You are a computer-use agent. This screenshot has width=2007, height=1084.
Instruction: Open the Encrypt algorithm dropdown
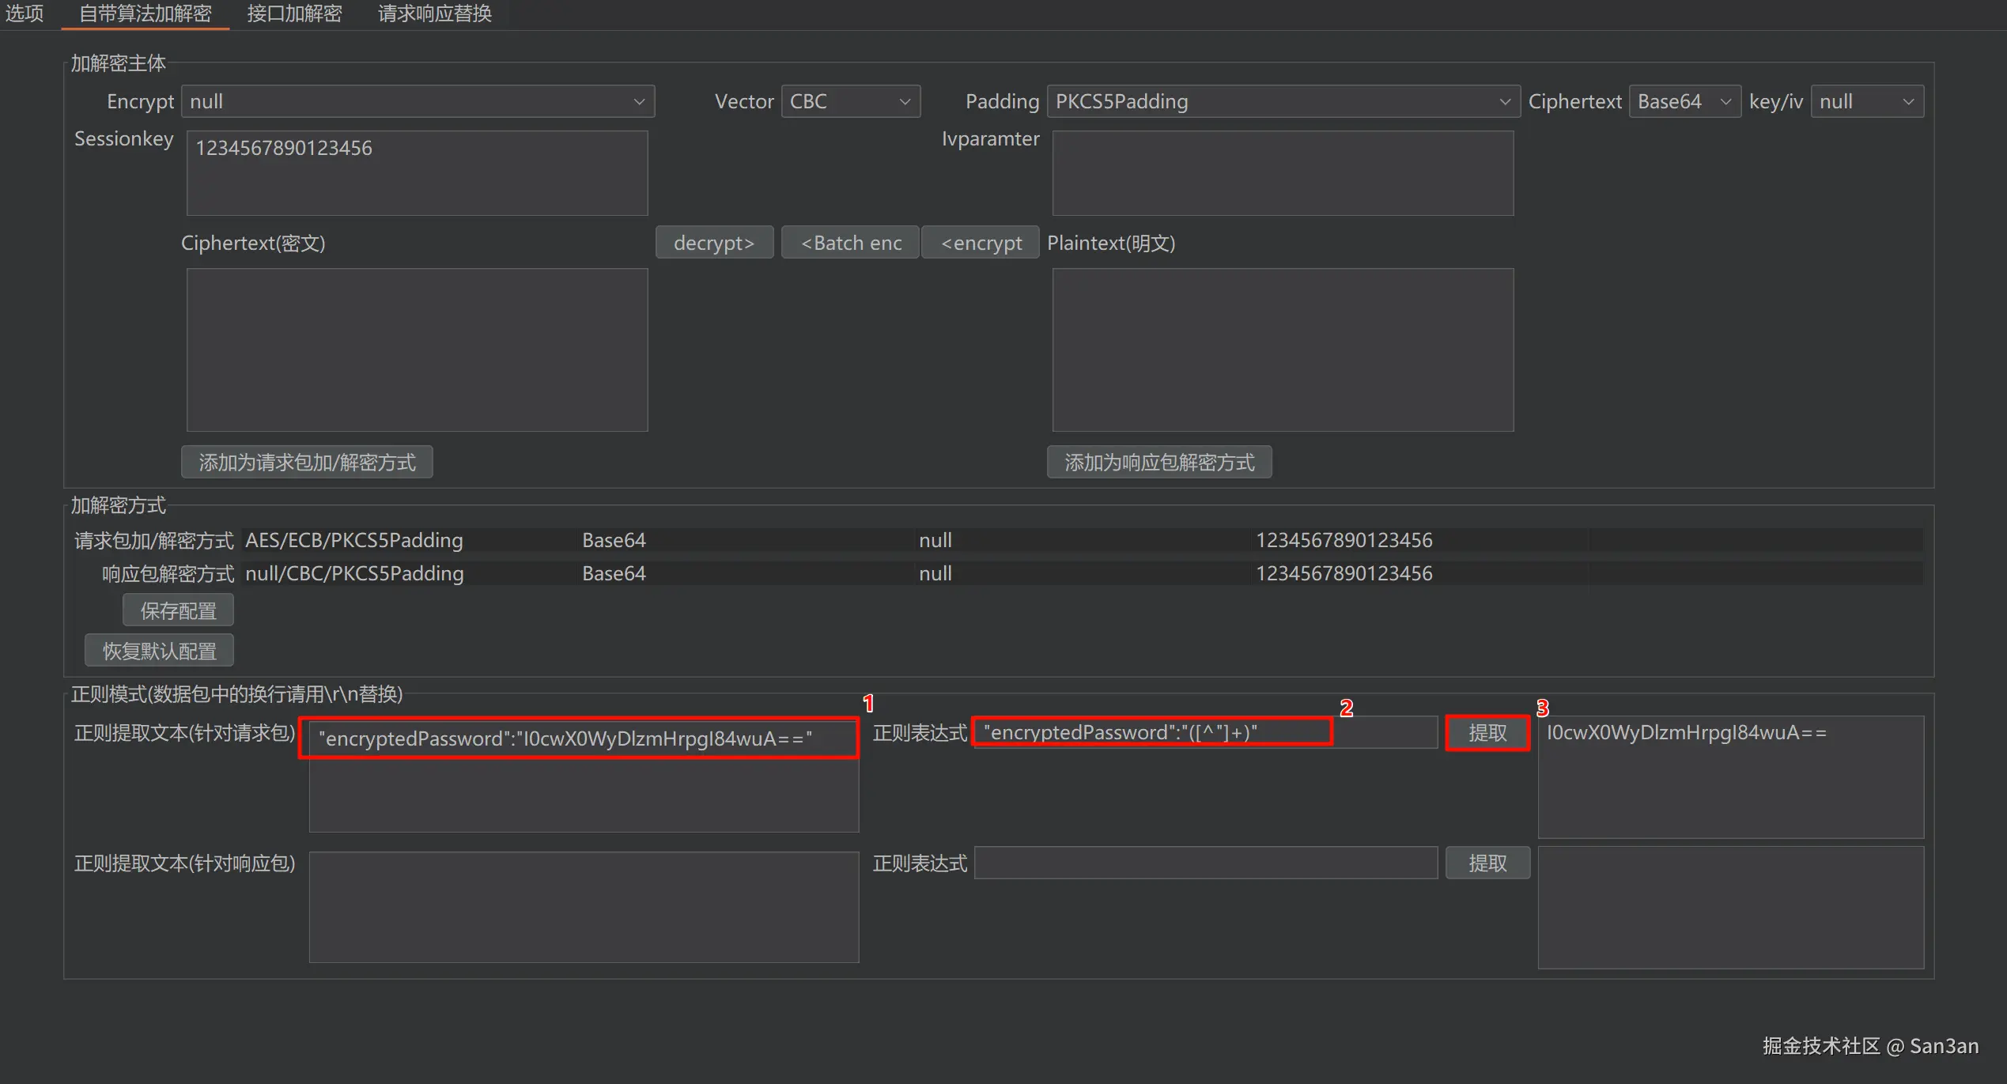pos(418,101)
